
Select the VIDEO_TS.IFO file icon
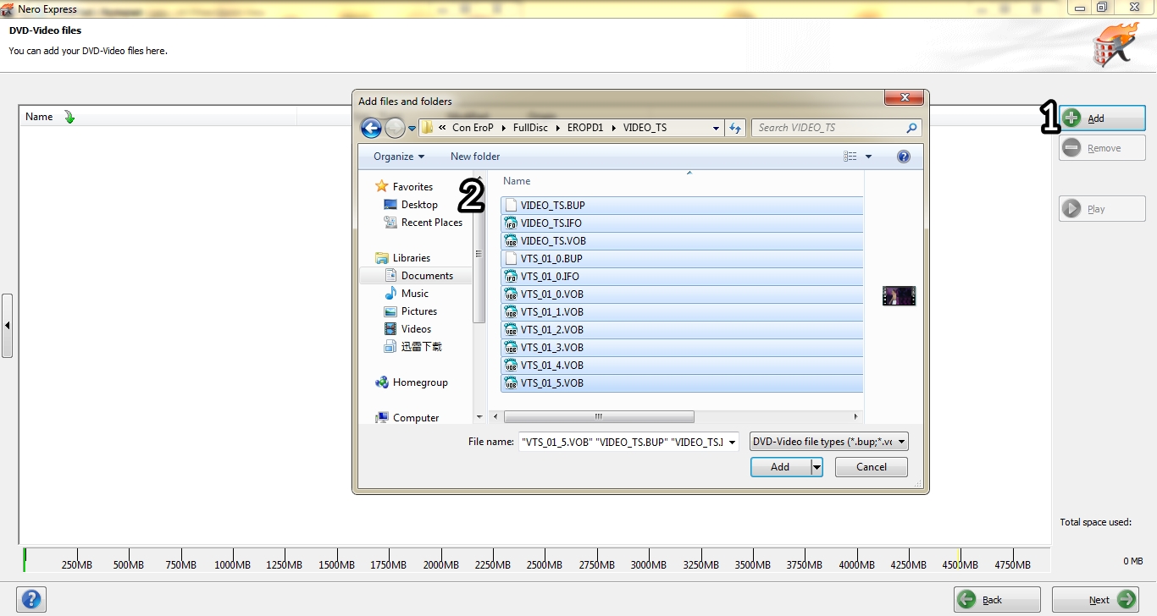click(511, 223)
